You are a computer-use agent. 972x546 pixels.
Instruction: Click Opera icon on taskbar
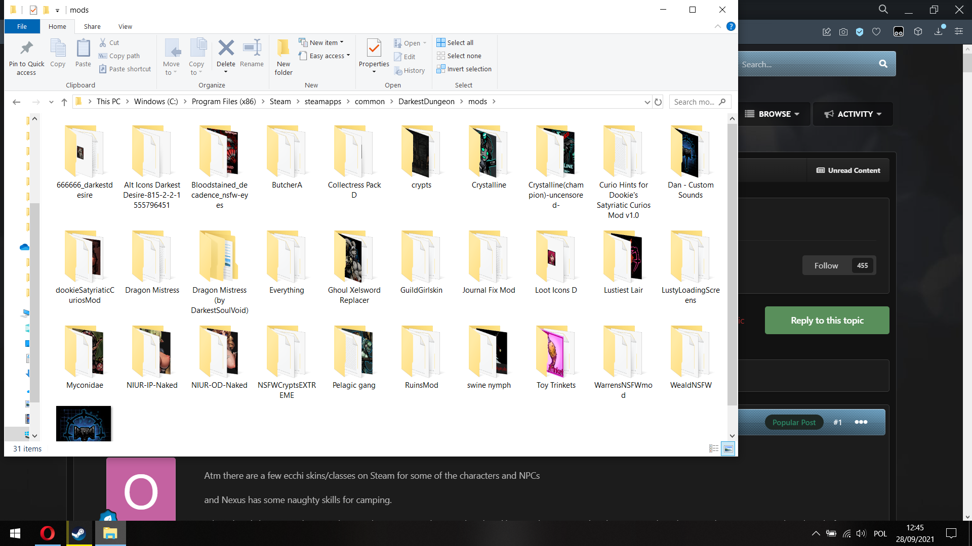48,533
